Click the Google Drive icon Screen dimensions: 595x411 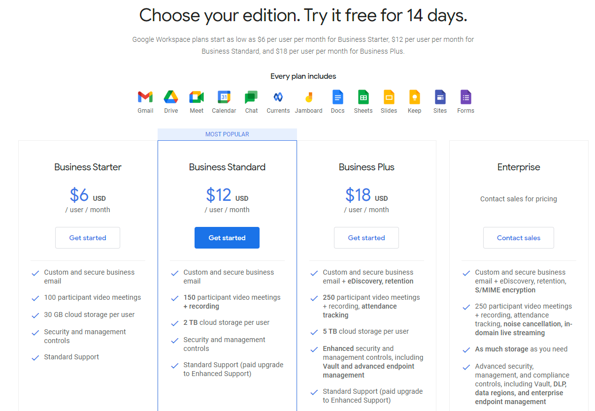[x=171, y=97]
